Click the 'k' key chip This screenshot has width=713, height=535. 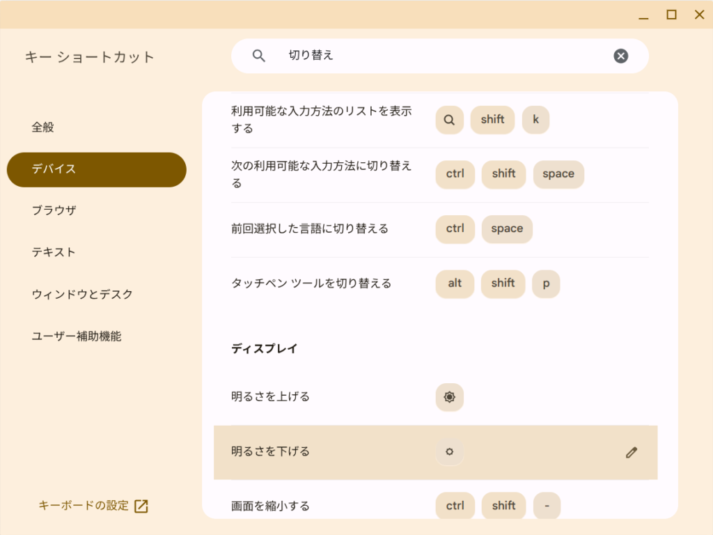pyautogui.click(x=535, y=120)
